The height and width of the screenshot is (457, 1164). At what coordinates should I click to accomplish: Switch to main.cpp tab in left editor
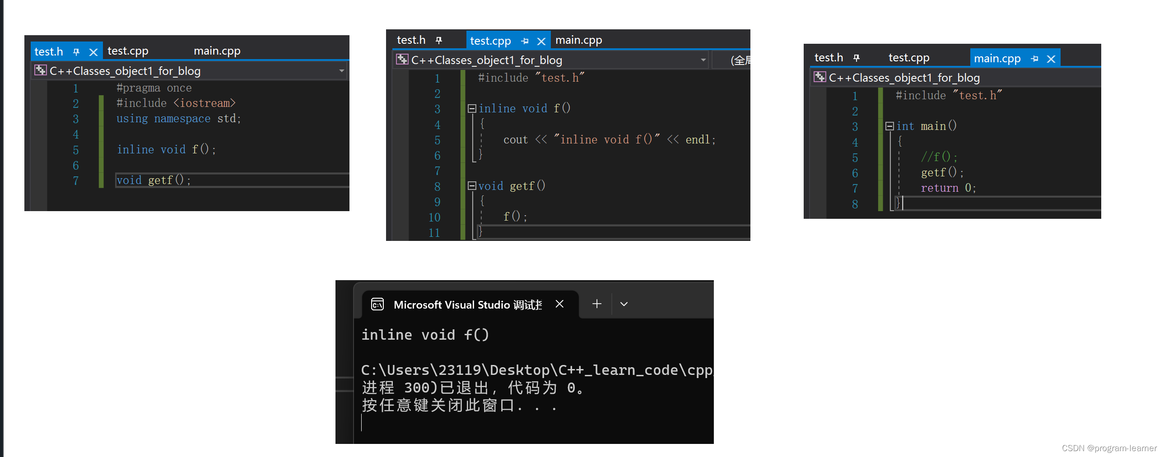pos(217,51)
